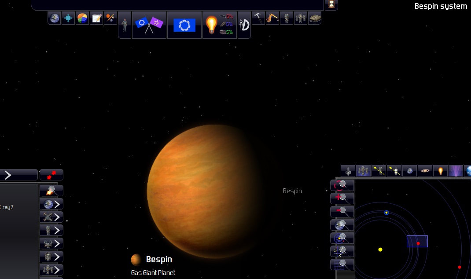Click the explosion magnifier locate button

52,191
